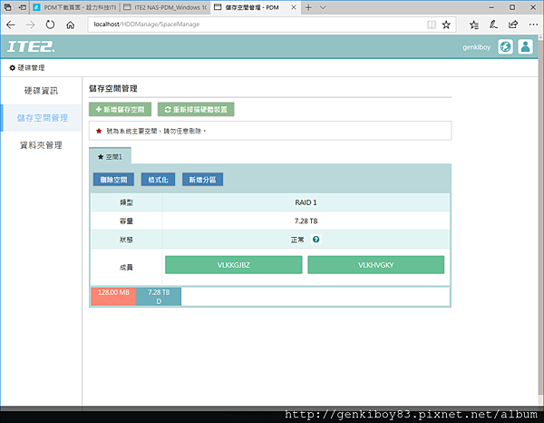
Task: Select 儲存空間管理 in the sidebar
Action: (x=42, y=118)
